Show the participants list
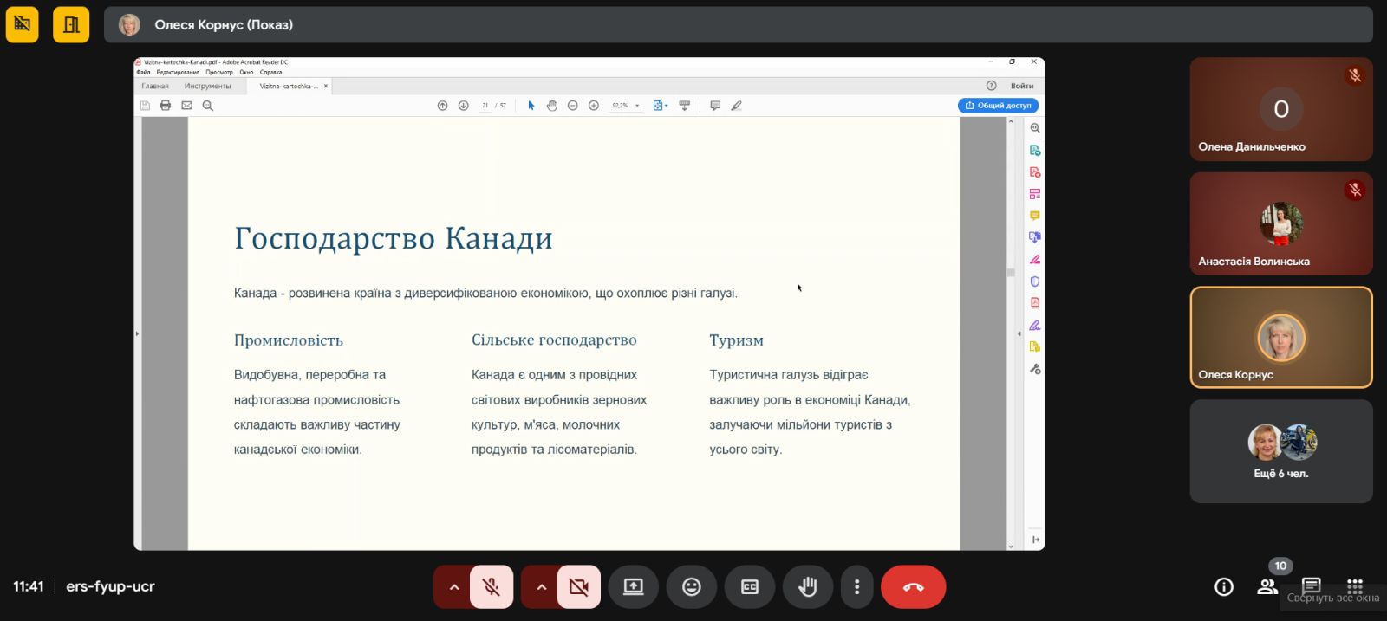The width and height of the screenshot is (1387, 621). (1267, 586)
